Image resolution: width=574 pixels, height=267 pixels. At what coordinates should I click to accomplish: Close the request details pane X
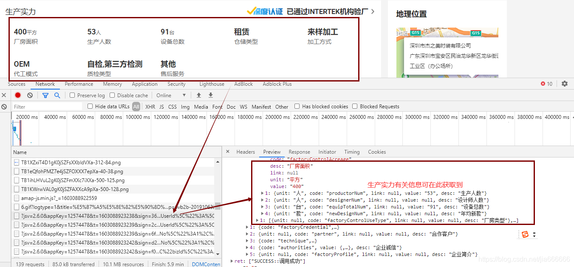click(x=228, y=152)
